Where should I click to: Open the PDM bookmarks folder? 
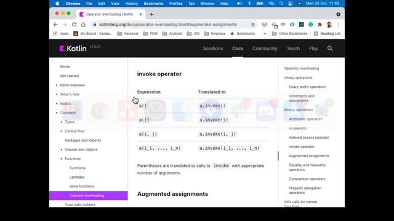click(x=150, y=34)
